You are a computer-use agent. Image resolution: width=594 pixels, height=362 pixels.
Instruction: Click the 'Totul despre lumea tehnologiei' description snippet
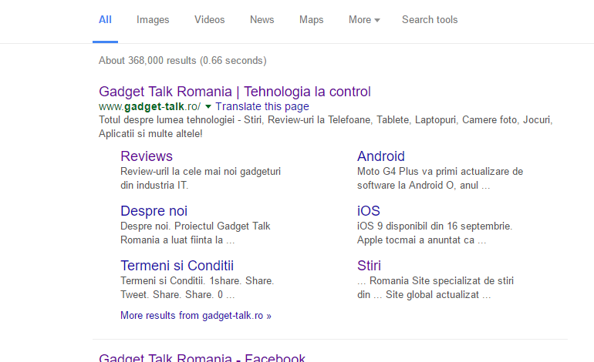pyautogui.click(x=326, y=127)
